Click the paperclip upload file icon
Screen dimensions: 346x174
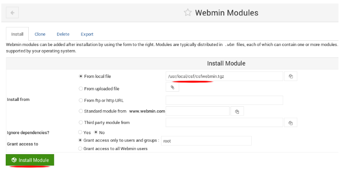pos(173,87)
